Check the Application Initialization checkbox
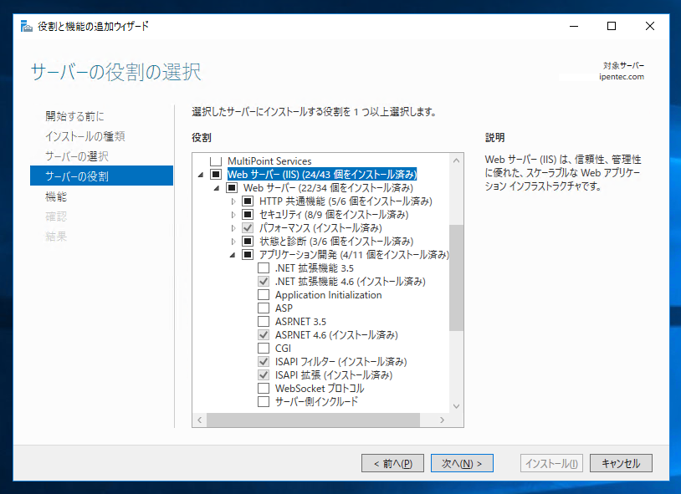The width and height of the screenshot is (681, 494). 264,295
